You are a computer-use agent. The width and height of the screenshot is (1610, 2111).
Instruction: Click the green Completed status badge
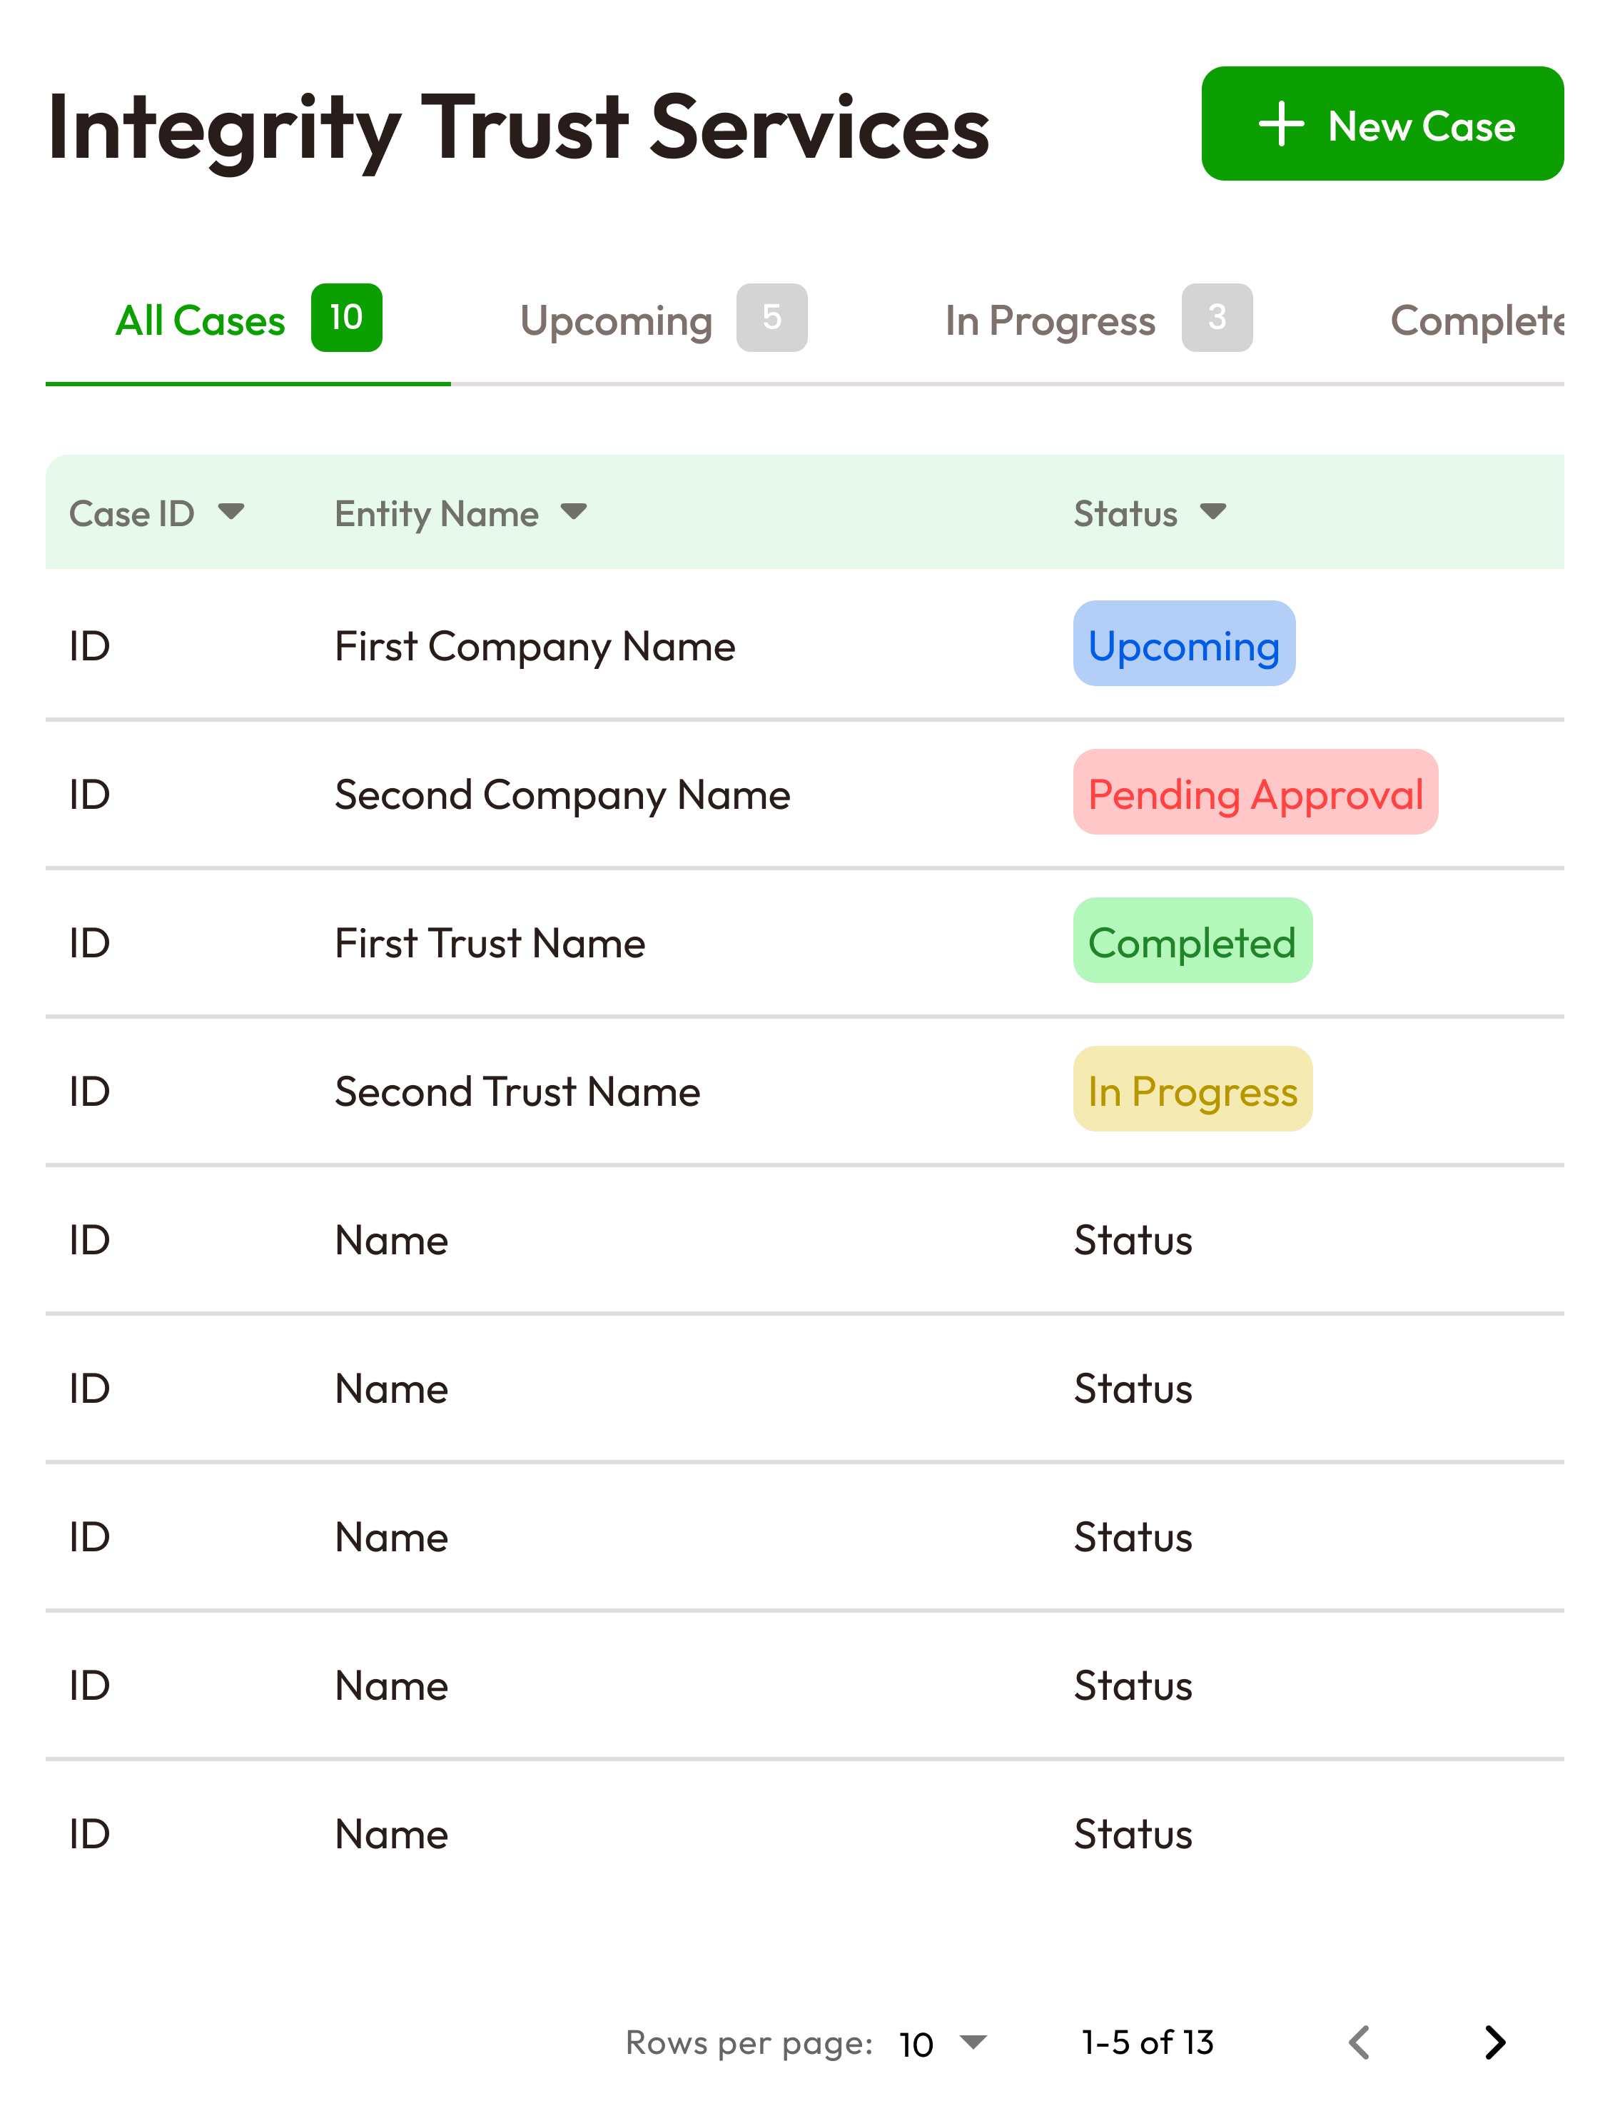[1193, 942]
